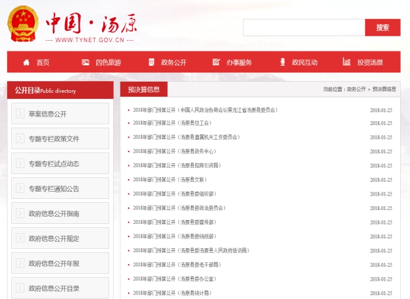Focus the search text input field
The height and width of the screenshot is (299, 410).
303,28
